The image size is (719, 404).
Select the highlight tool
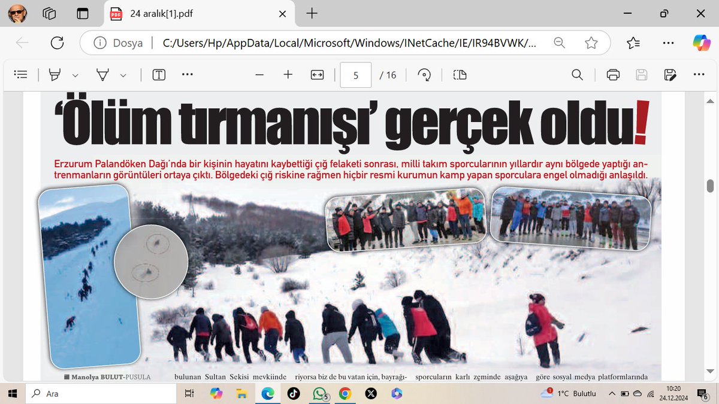pos(55,74)
